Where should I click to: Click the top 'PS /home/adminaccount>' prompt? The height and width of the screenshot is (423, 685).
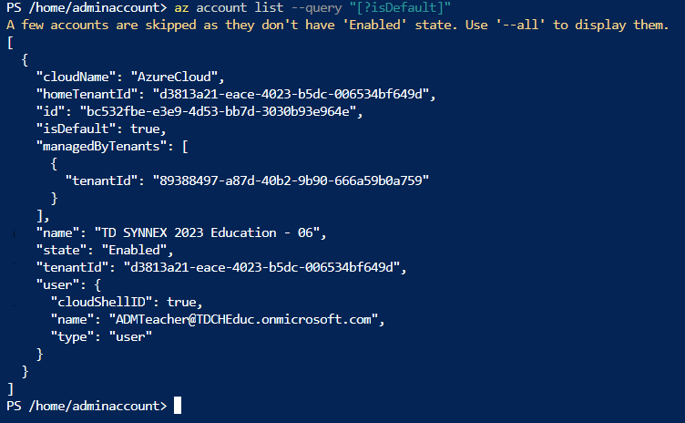click(x=87, y=8)
